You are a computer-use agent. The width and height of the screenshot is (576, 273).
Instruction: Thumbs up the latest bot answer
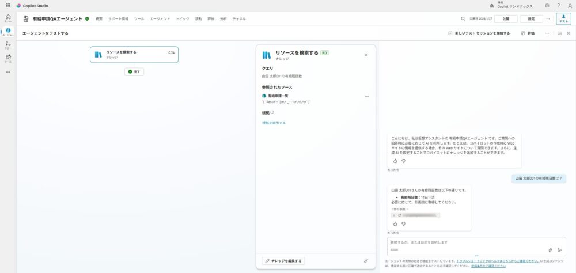(395, 223)
